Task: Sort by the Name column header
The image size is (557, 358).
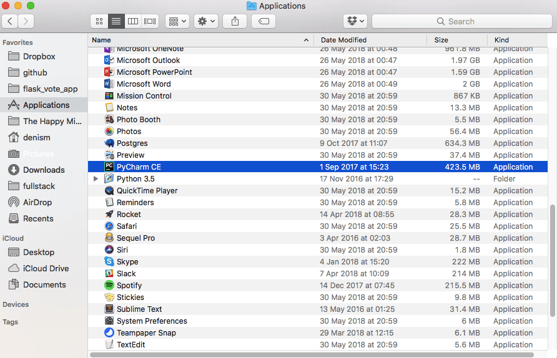Action: tap(200, 40)
